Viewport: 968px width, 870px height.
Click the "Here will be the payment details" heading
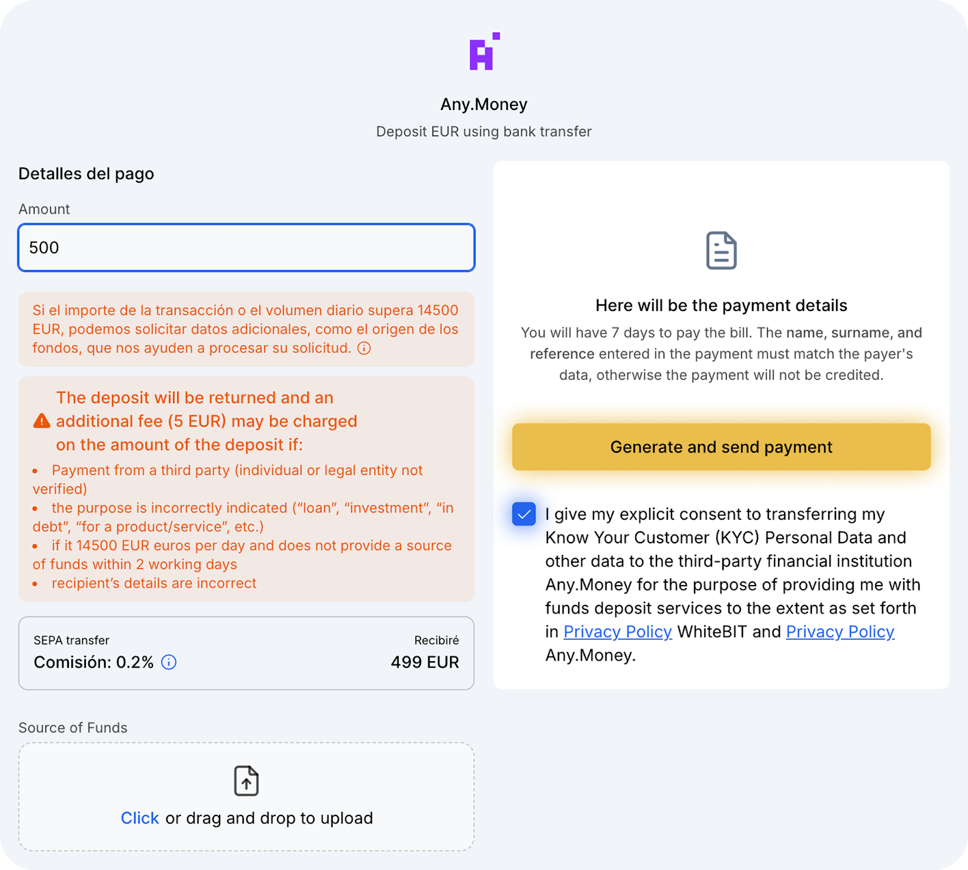(721, 306)
